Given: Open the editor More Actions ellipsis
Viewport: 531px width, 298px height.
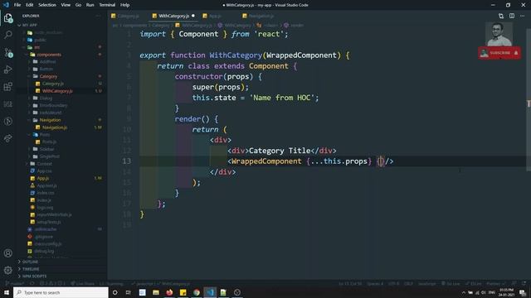Looking at the screenshot, I should pyautogui.click(x=522, y=16).
